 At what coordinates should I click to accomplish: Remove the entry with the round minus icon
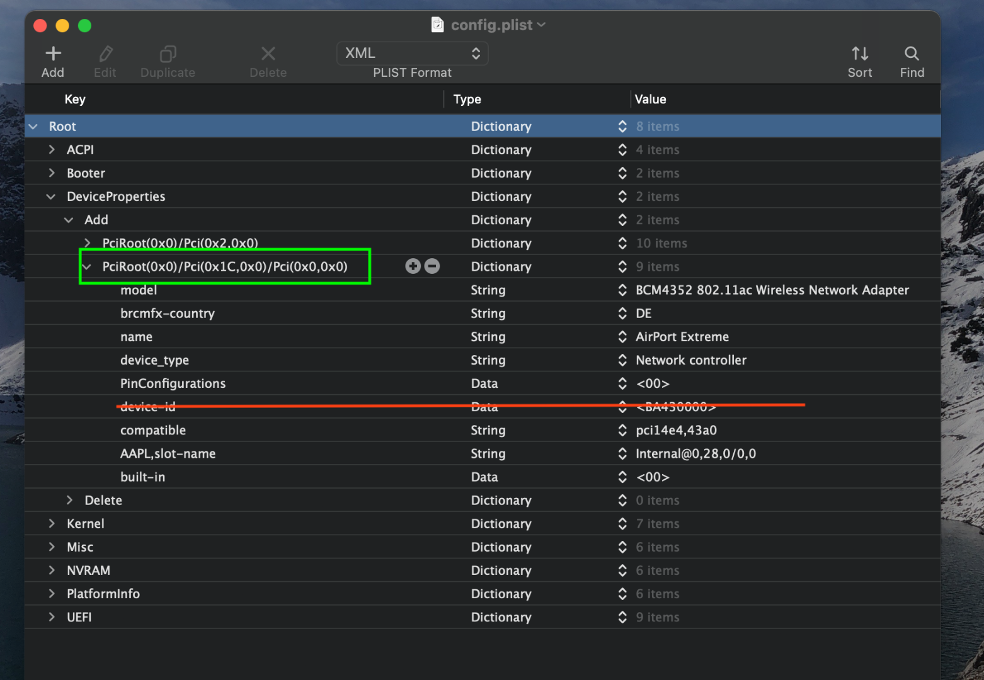pos(432,266)
